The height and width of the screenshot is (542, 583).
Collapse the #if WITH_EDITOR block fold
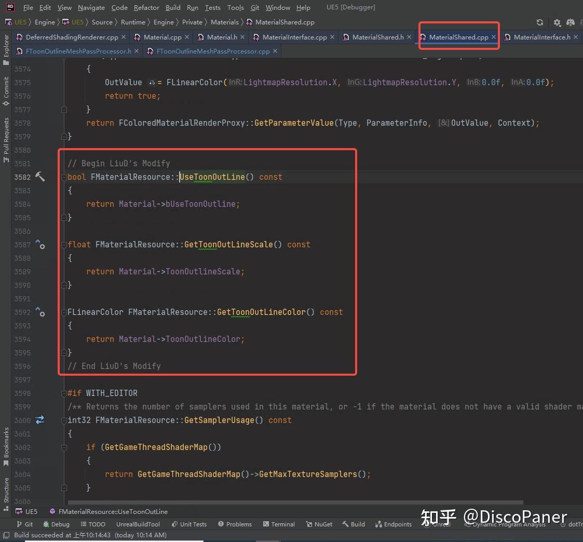[64, 393]
